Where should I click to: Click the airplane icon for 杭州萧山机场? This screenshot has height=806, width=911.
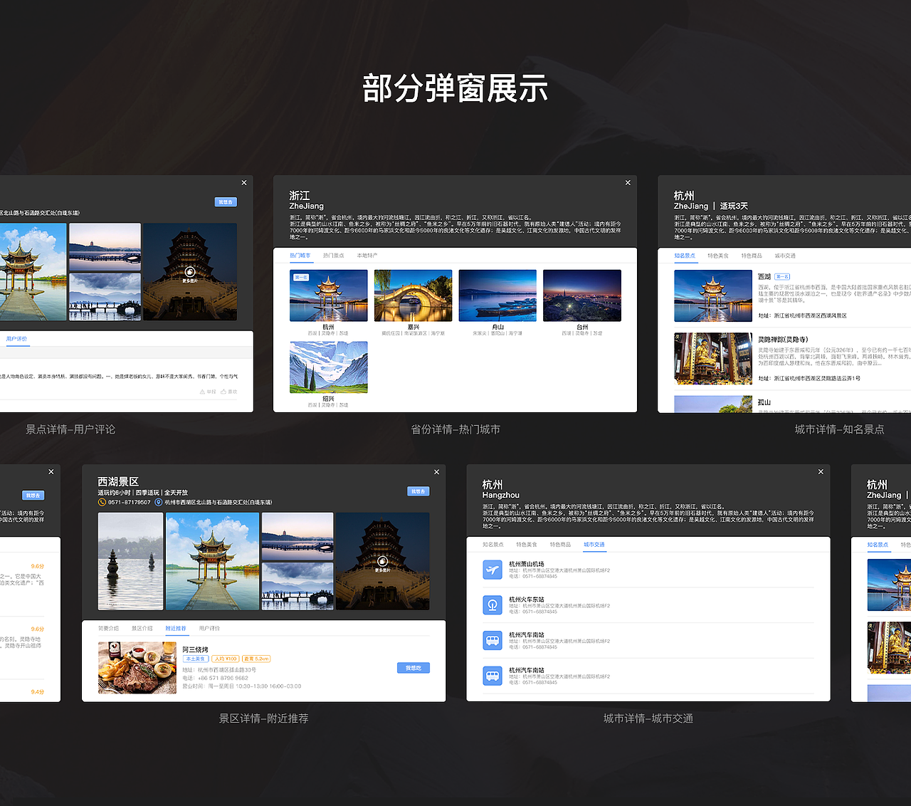click(493, 570)
